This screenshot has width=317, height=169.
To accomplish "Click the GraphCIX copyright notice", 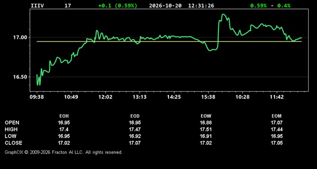I will [x=63, y=152].
